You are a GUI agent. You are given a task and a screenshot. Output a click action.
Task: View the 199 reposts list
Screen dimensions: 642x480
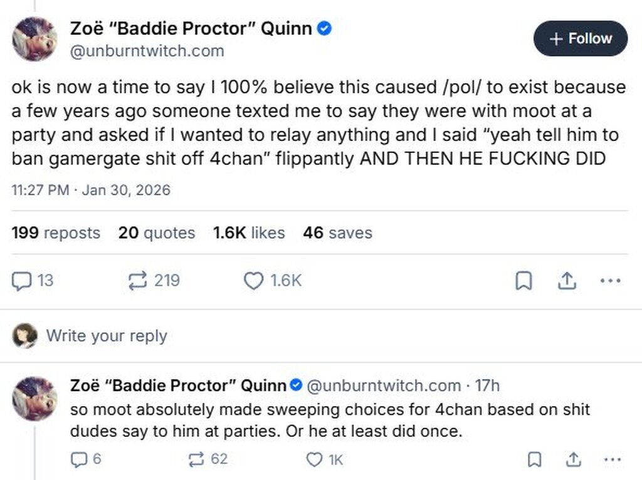click(56, 233)
